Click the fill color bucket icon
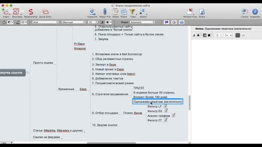This screenshot has height=147, width=262. [4, 22]
